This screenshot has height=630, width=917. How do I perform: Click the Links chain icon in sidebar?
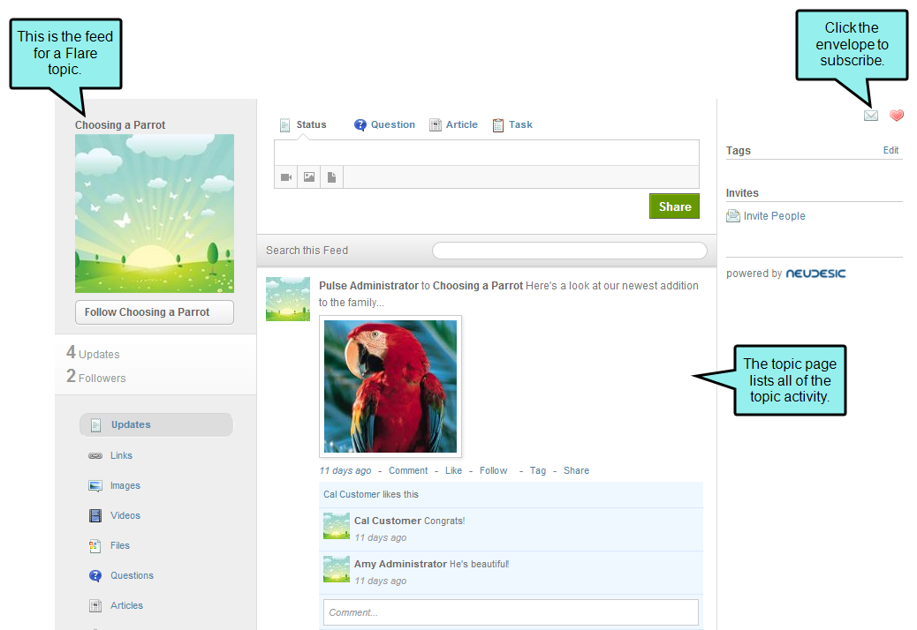coord(95,455)
